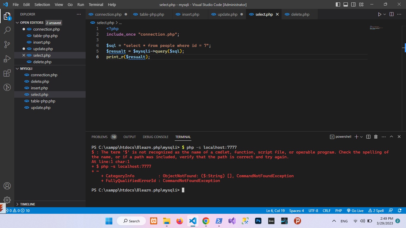Image resolution: width=406 pixels, height=228 pixels.
Task: Close the select.php editor tab
Action: tap(277, 14)
